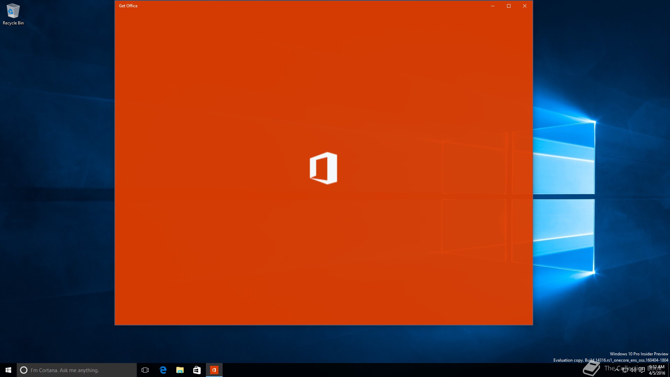Open the Start menu
670x377 pixels.
(8, 370)
